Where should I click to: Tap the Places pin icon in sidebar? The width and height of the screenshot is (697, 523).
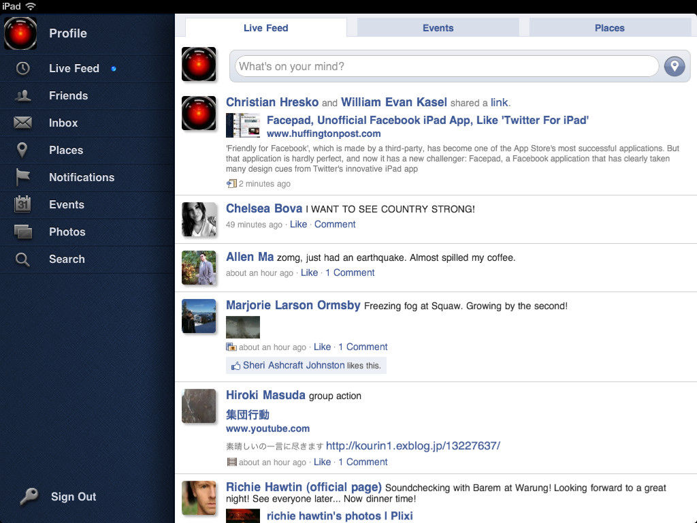[22, 150]
